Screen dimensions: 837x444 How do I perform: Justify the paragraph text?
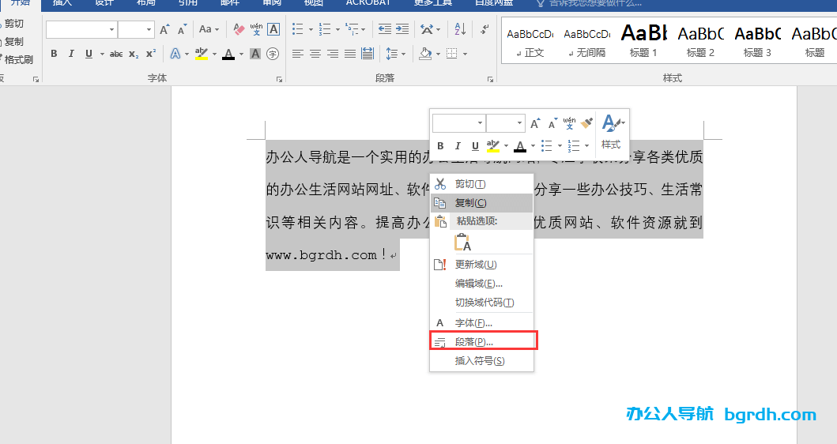coord(350,54)
